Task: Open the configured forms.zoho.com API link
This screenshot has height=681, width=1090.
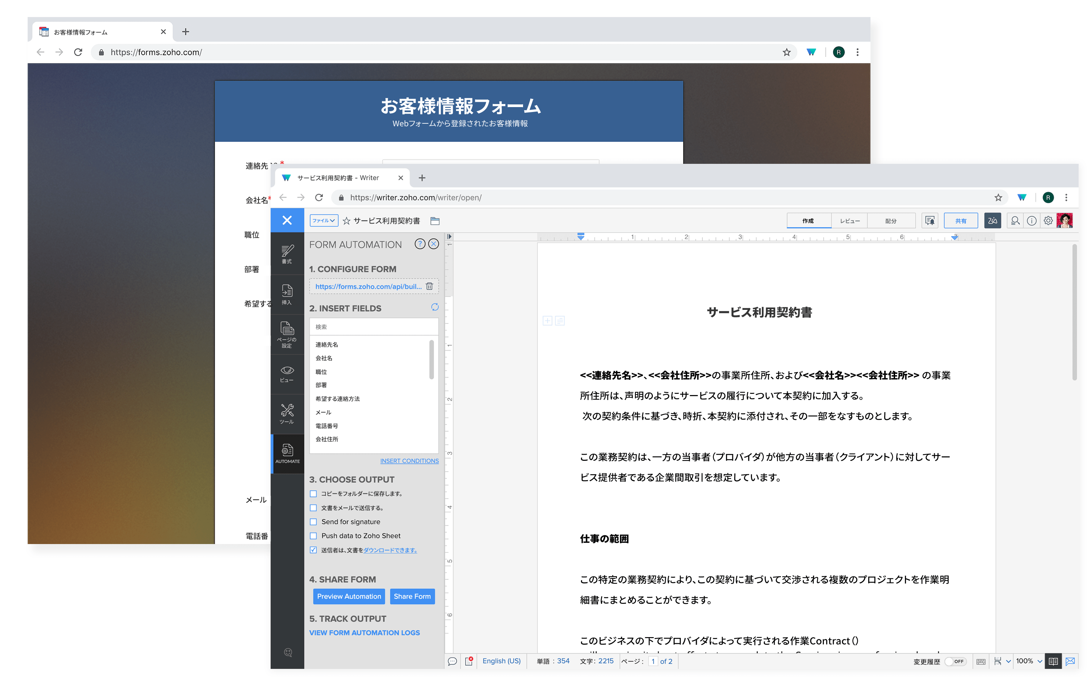Action: pos(368,286)
